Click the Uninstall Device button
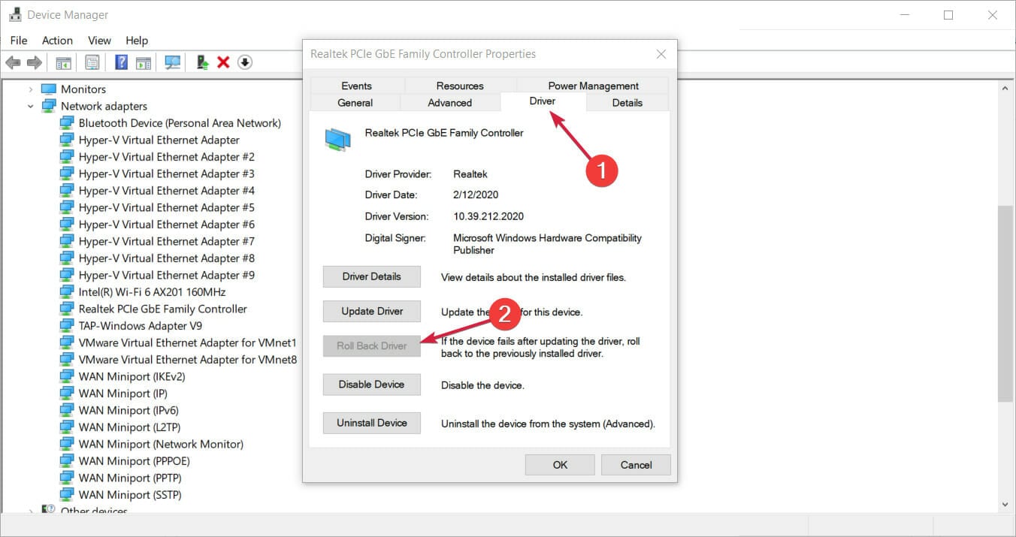 tap(372, 423)
